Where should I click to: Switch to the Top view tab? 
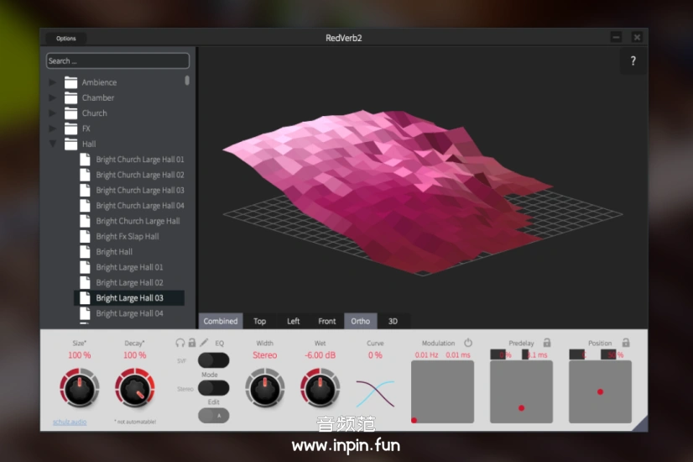(260, 321)
